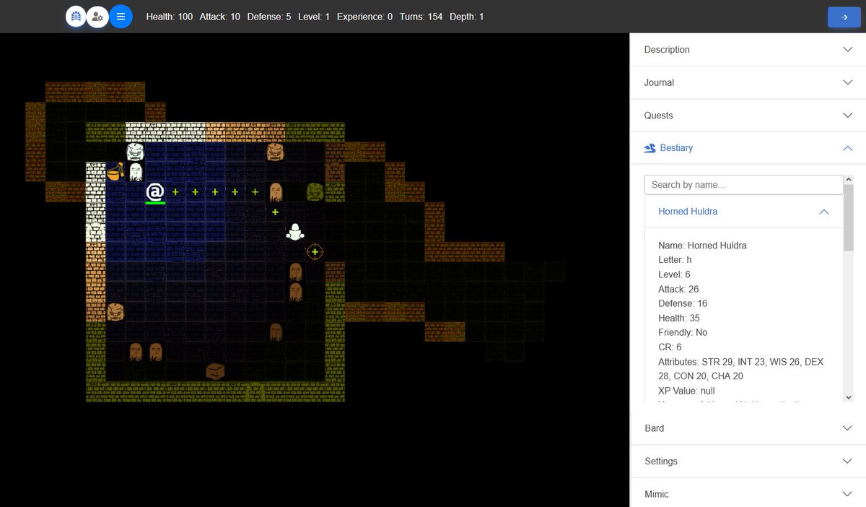Click the Depth: 1 indicator

coord(467,16)
